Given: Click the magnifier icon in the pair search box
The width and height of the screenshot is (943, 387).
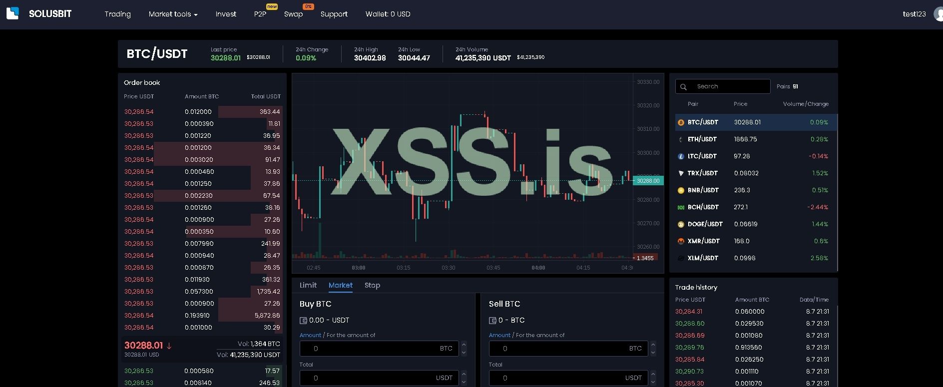Looking at the screenshot, I should click(684, 86).
